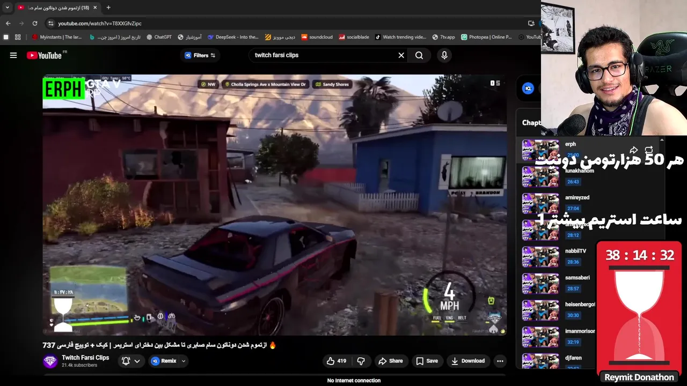Expand the notification bell chevron
Image resolution: width=687 pixels, height=386 pixels.
tap(137, 361)
